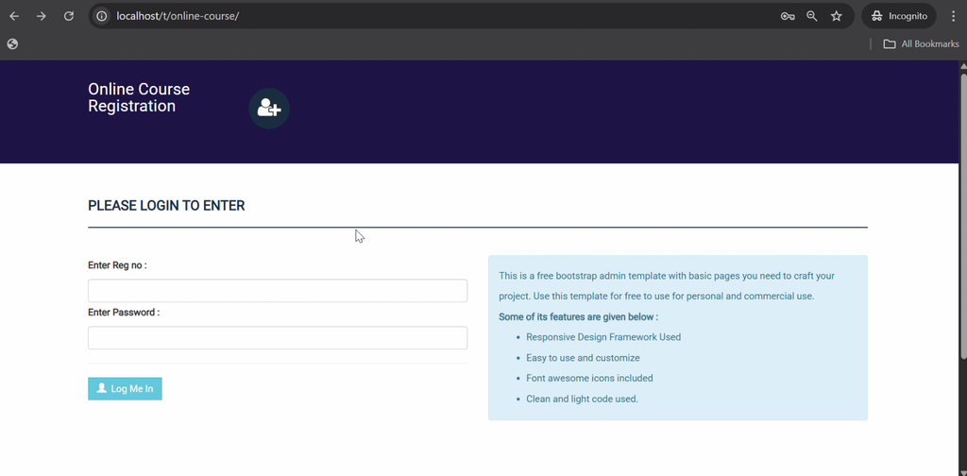Click the localhost URL in the address bar
This screenshot has width=967, height=476.
[x=178, y=16]
